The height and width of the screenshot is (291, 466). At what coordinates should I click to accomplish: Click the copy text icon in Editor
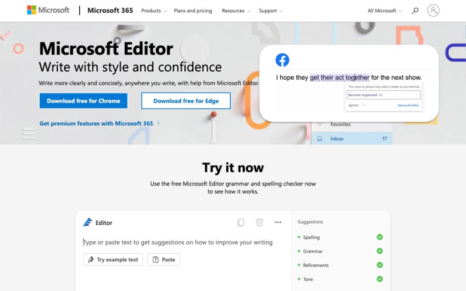click(241, 222)
